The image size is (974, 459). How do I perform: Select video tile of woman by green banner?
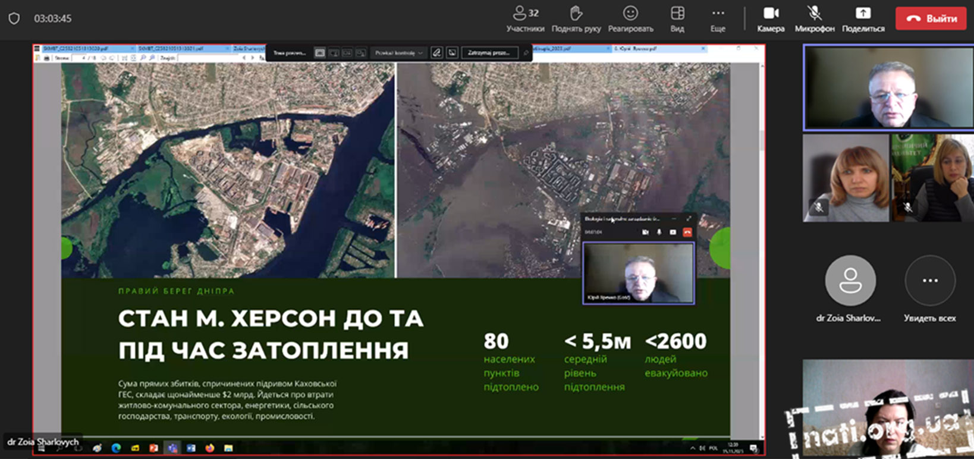pyautogui.click(x=932, y=178)
